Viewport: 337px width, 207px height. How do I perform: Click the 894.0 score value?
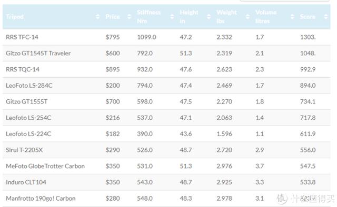coord(308,85)
